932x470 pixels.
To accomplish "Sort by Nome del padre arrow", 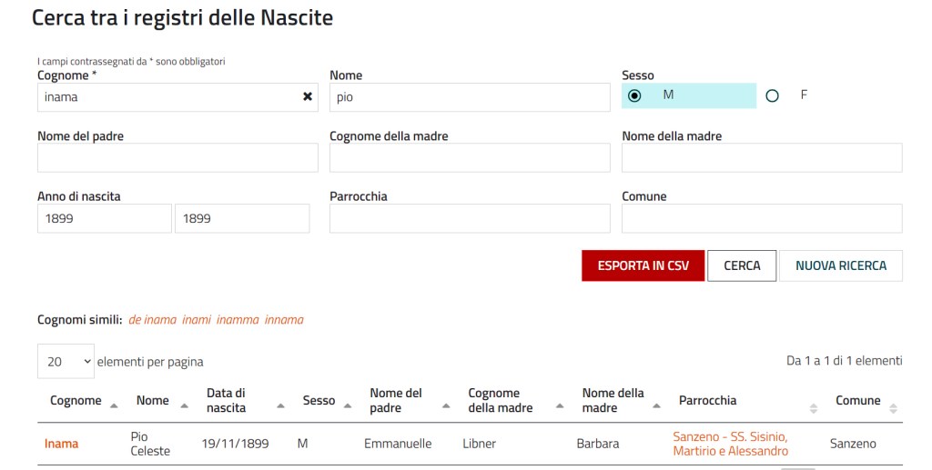I will click(448, 405).
